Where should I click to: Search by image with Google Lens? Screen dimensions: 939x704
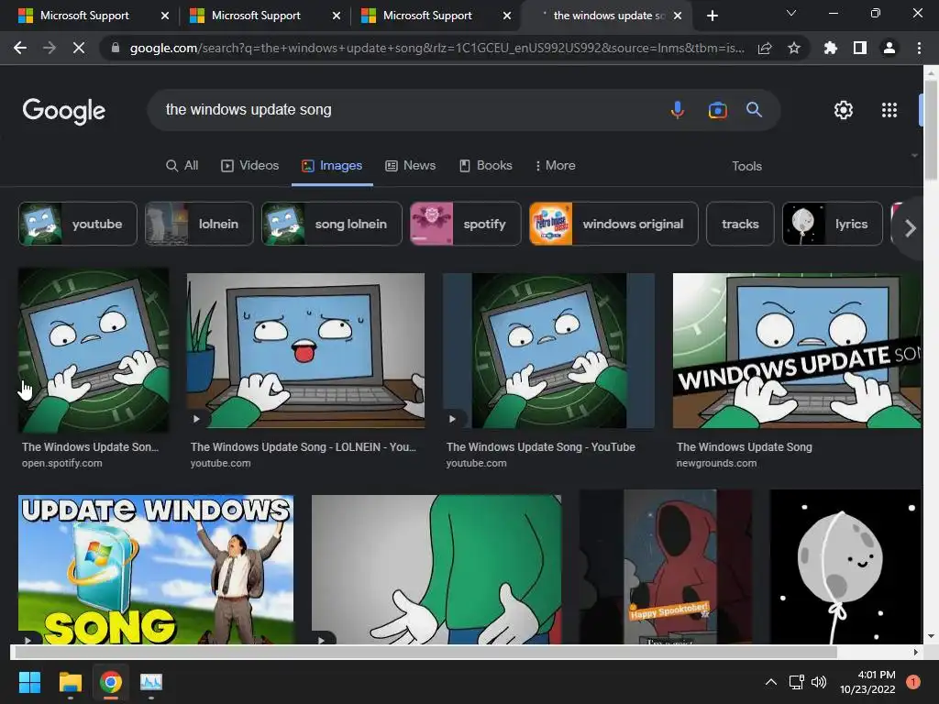coord(717,110)
